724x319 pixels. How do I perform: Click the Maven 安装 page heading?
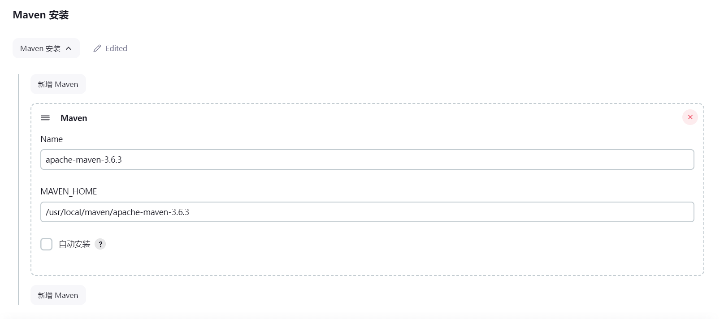(41, 15)
